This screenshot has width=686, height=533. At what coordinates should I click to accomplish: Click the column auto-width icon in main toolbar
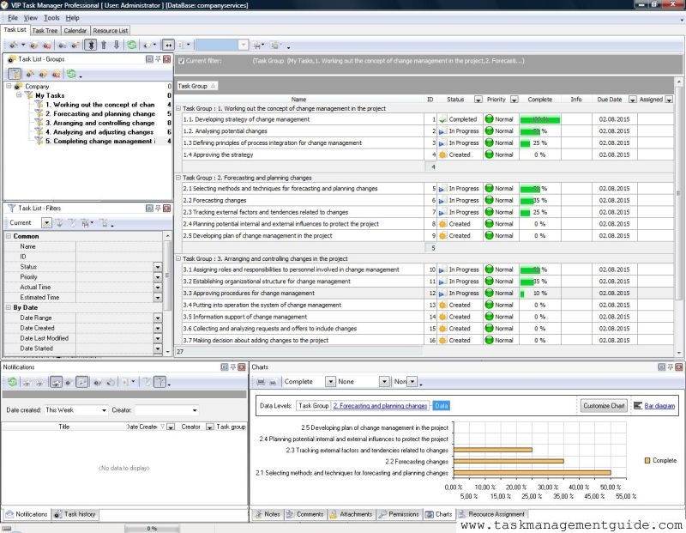pyautogui.click(x=168, y=45)
